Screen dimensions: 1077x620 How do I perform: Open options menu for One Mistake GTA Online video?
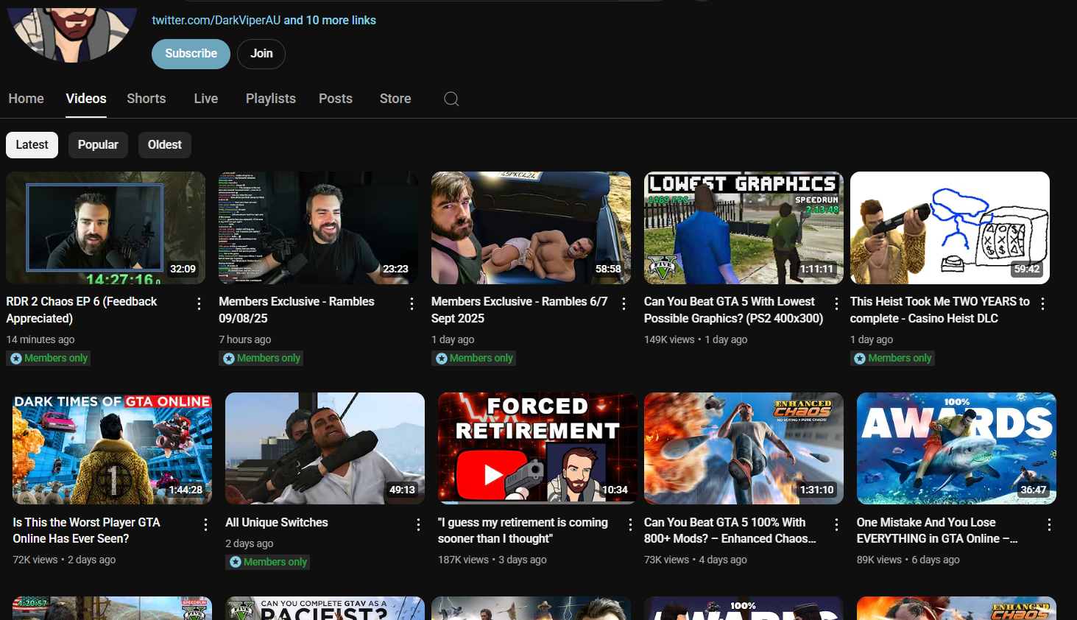pyautogui.click(x=1050, y=524)
